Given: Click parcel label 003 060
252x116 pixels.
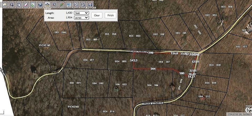Looking at the screenshot, I should click(x=197, y=29).
